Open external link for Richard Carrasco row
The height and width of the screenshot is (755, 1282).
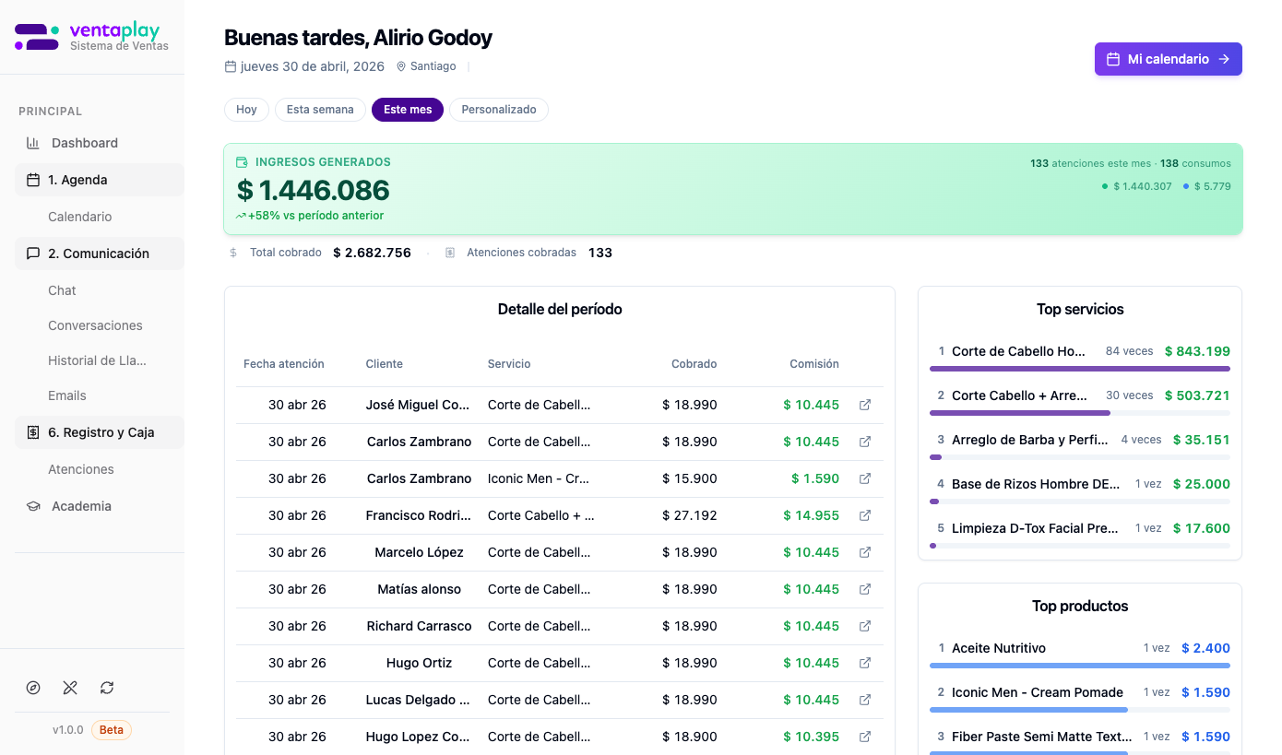[865, 626]
